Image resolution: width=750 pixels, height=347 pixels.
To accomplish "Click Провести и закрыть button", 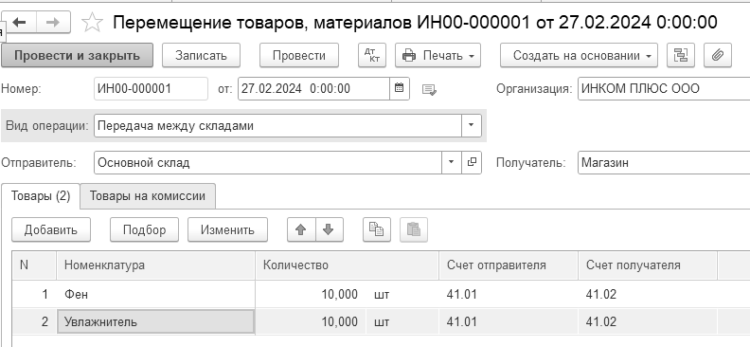I will pos(77,56).
